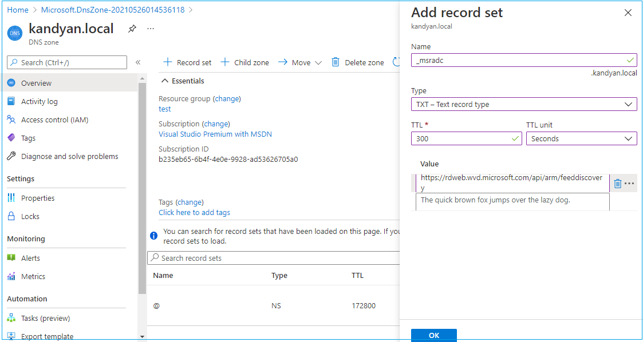The image size is (643, 342).
Task: Click the Subscription ID value
Action: point(228,160)
